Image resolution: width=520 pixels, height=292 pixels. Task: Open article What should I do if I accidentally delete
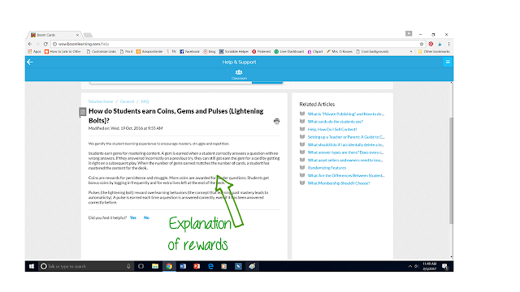345,144
